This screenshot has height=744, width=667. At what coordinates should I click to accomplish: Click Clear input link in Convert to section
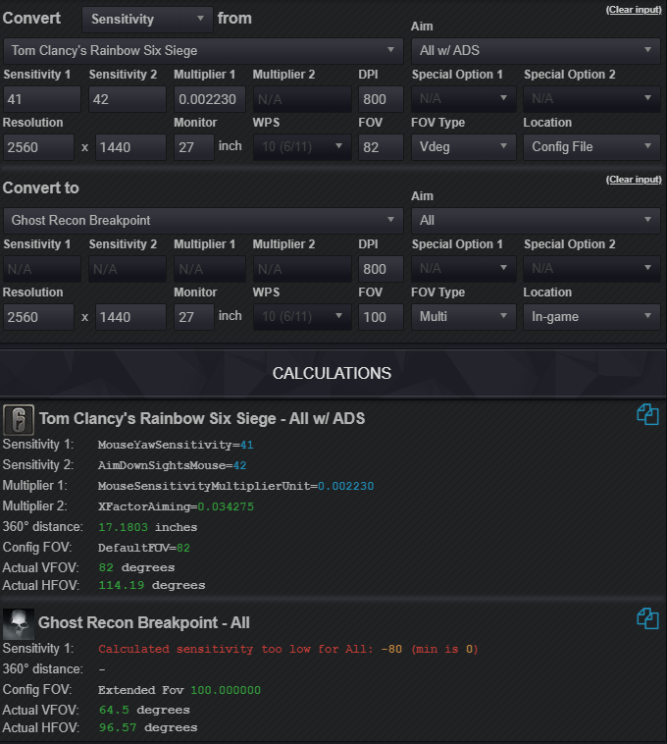[634, 180]
